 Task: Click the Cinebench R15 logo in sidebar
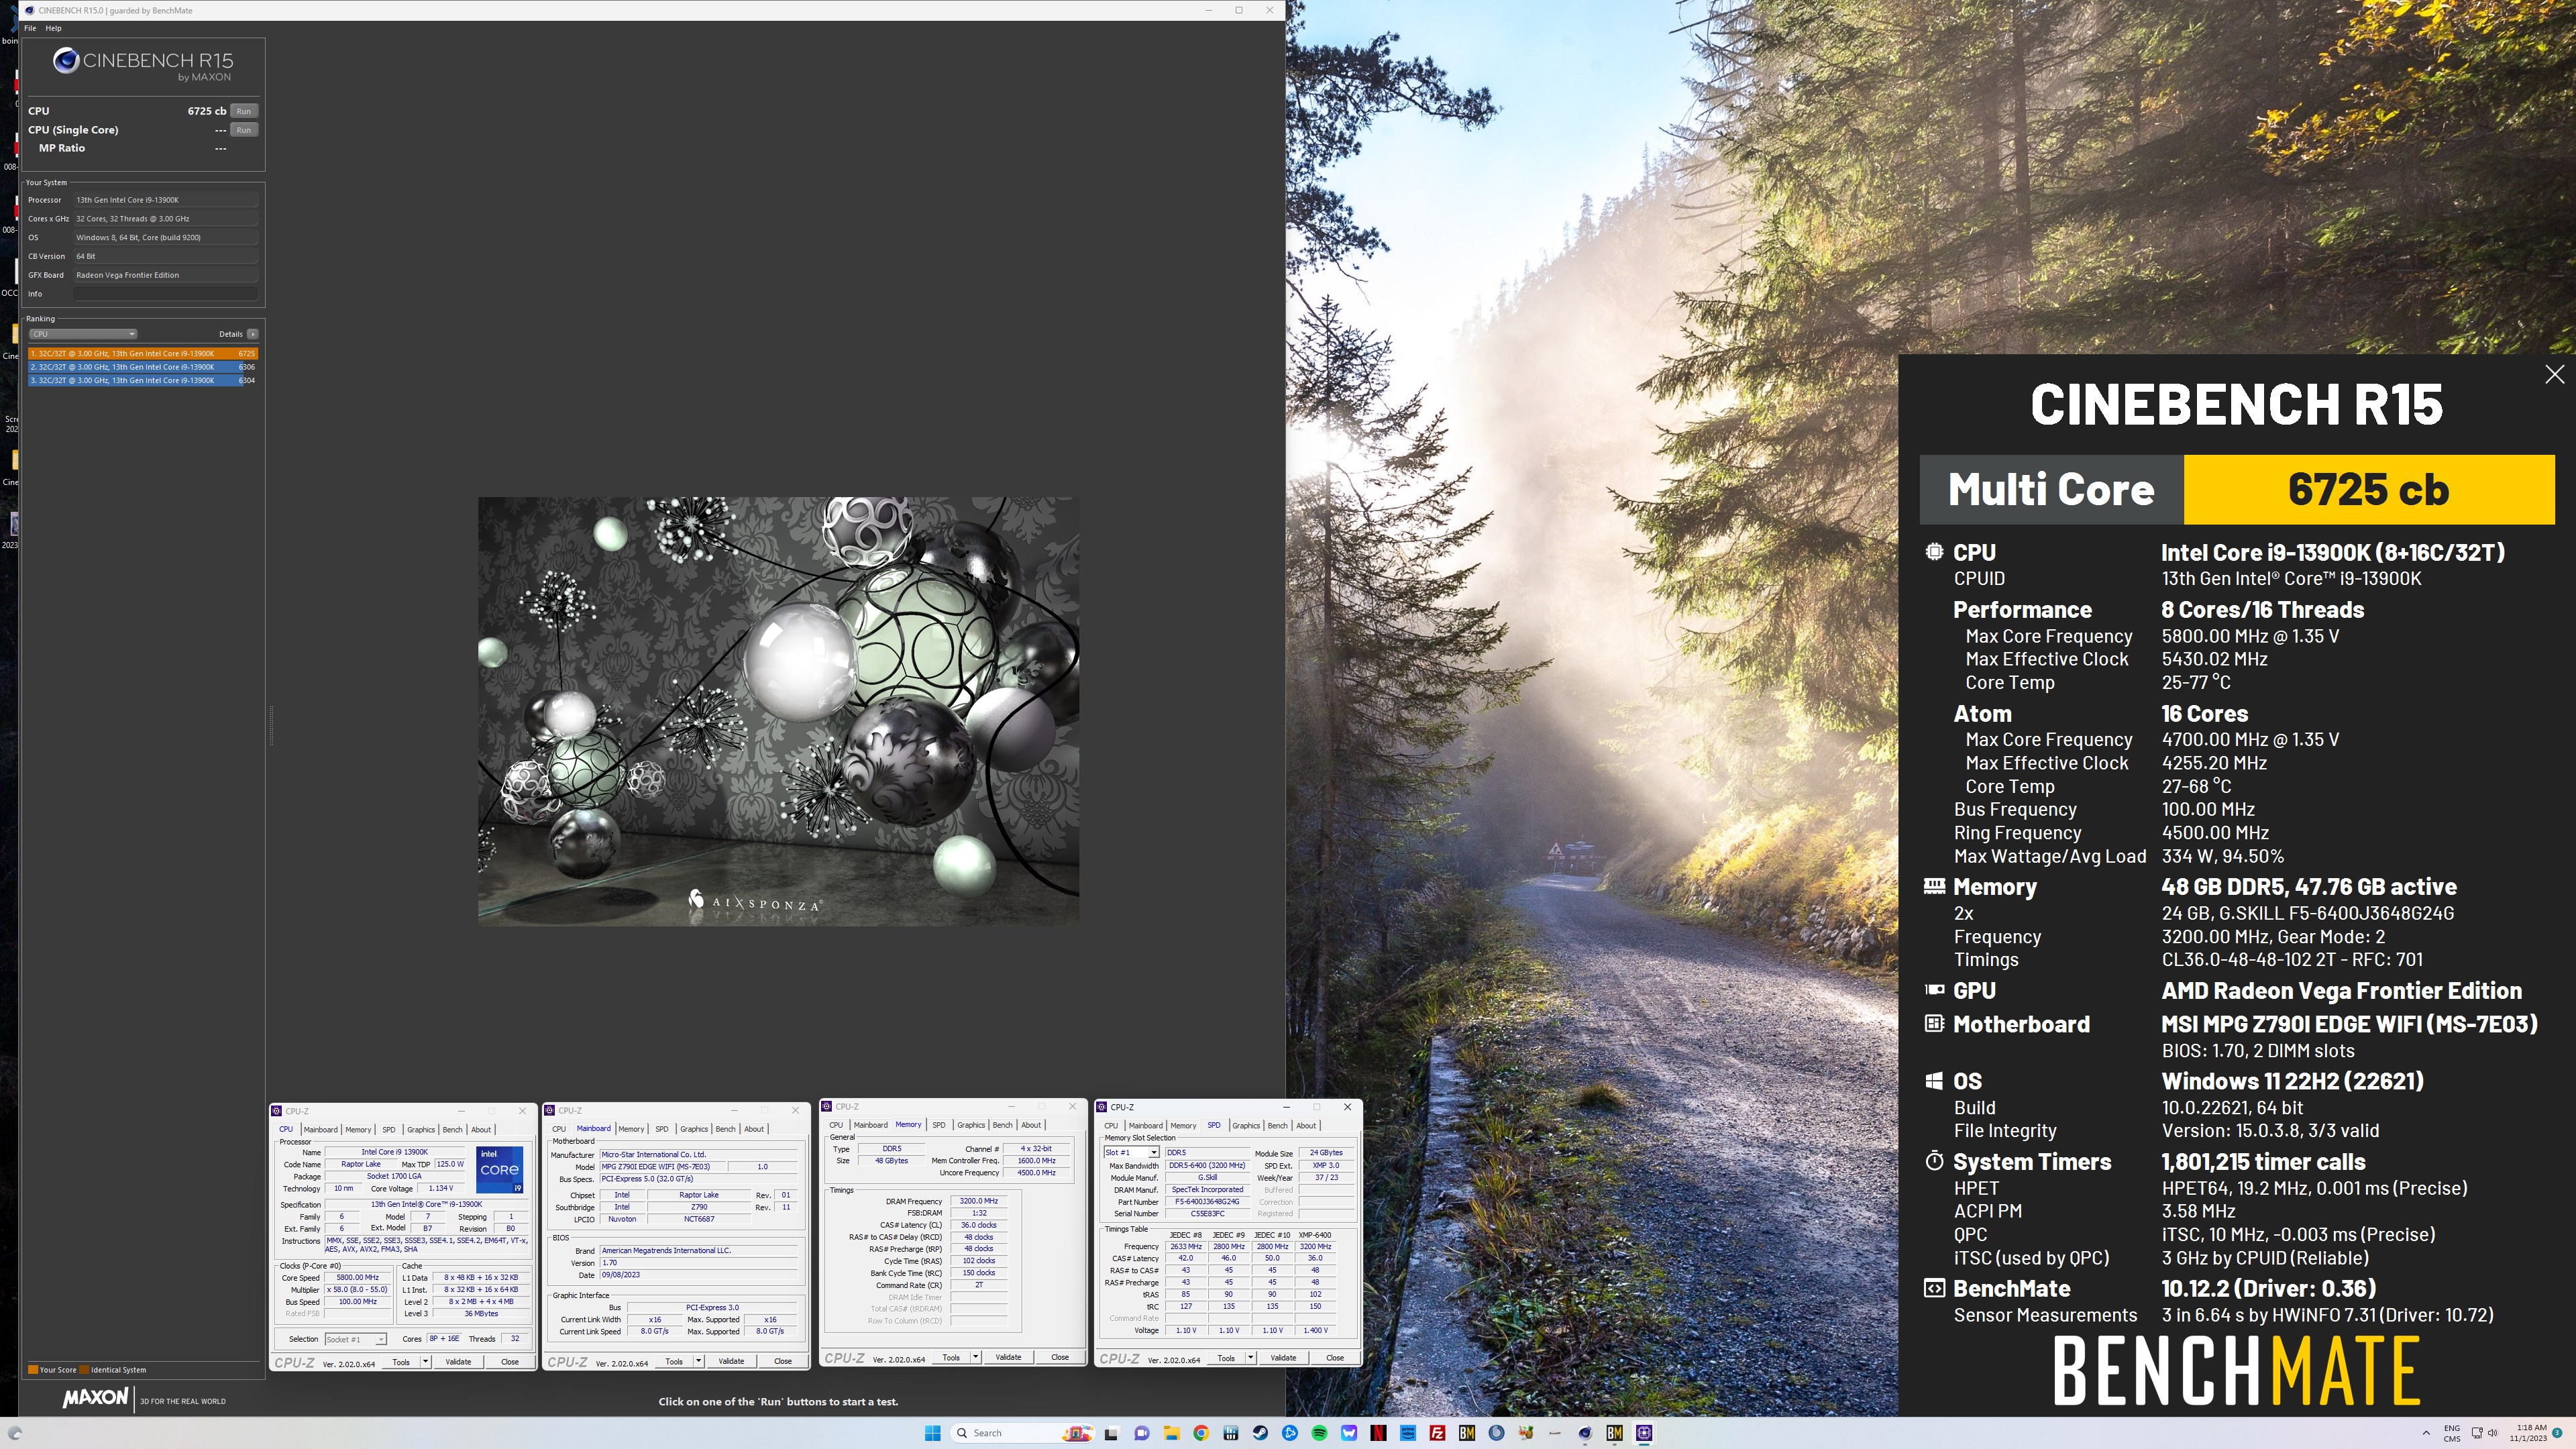point(142,65)
